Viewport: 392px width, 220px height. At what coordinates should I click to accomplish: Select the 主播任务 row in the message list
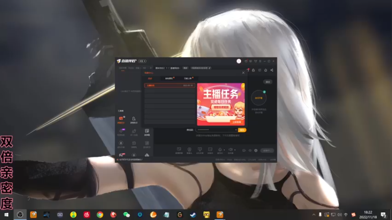170,85
